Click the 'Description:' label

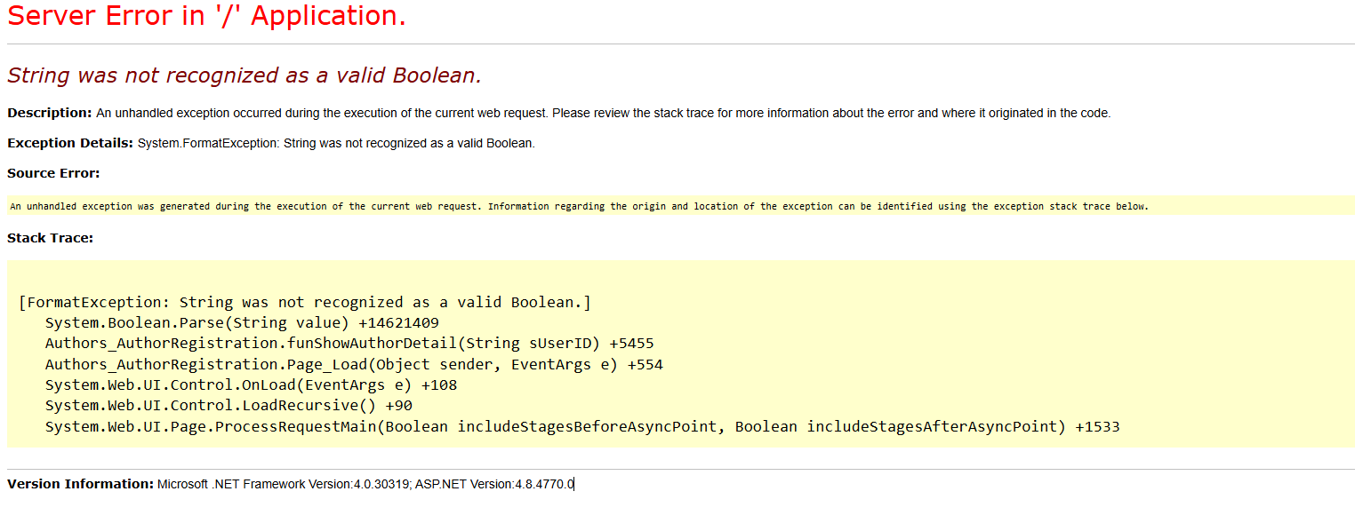[x=50, y=113]
